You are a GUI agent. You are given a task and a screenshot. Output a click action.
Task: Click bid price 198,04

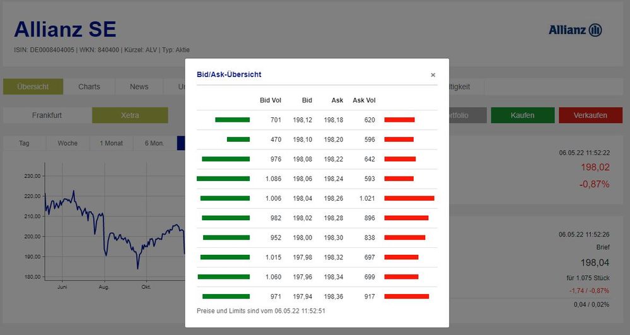tap(303, 198)
